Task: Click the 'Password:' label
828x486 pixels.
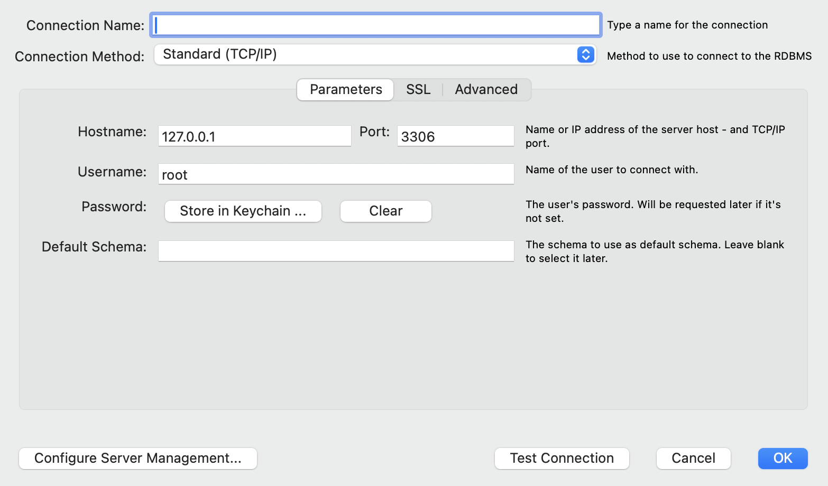Action: click(114, 207)
